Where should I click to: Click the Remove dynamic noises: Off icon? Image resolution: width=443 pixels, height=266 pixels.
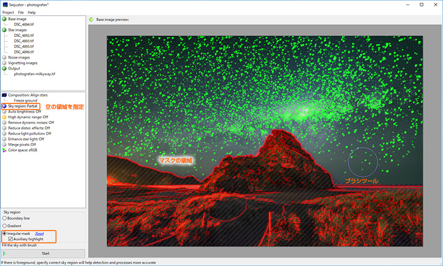(4, 122)
